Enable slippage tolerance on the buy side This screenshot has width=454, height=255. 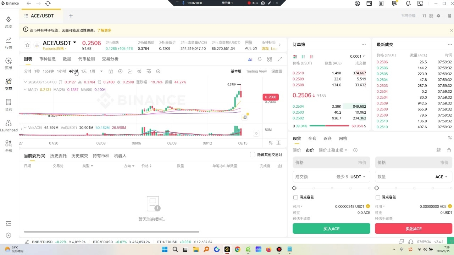[x=295, y=197]
